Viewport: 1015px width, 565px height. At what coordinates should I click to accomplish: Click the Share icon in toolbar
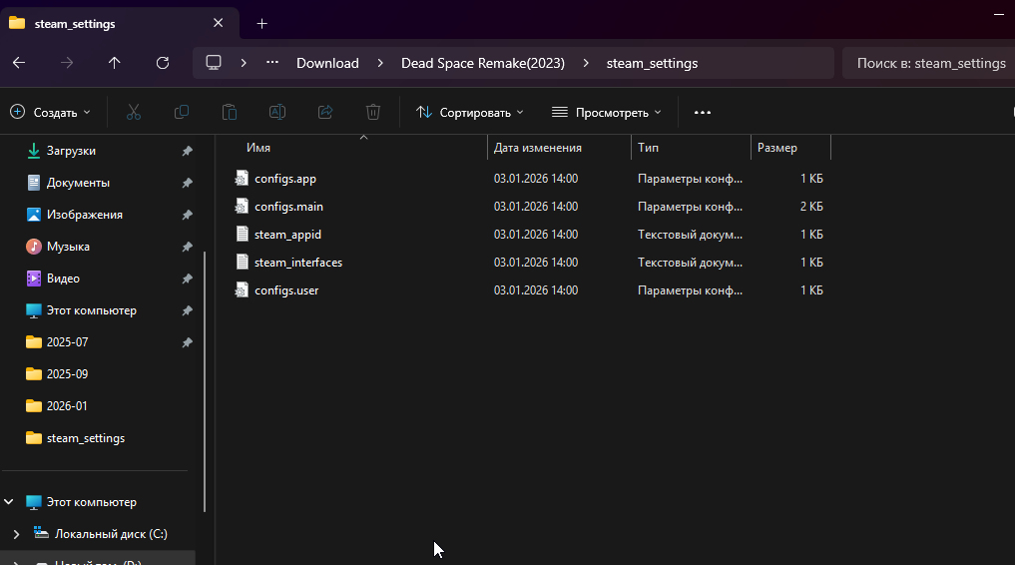[x=325, y=113]
